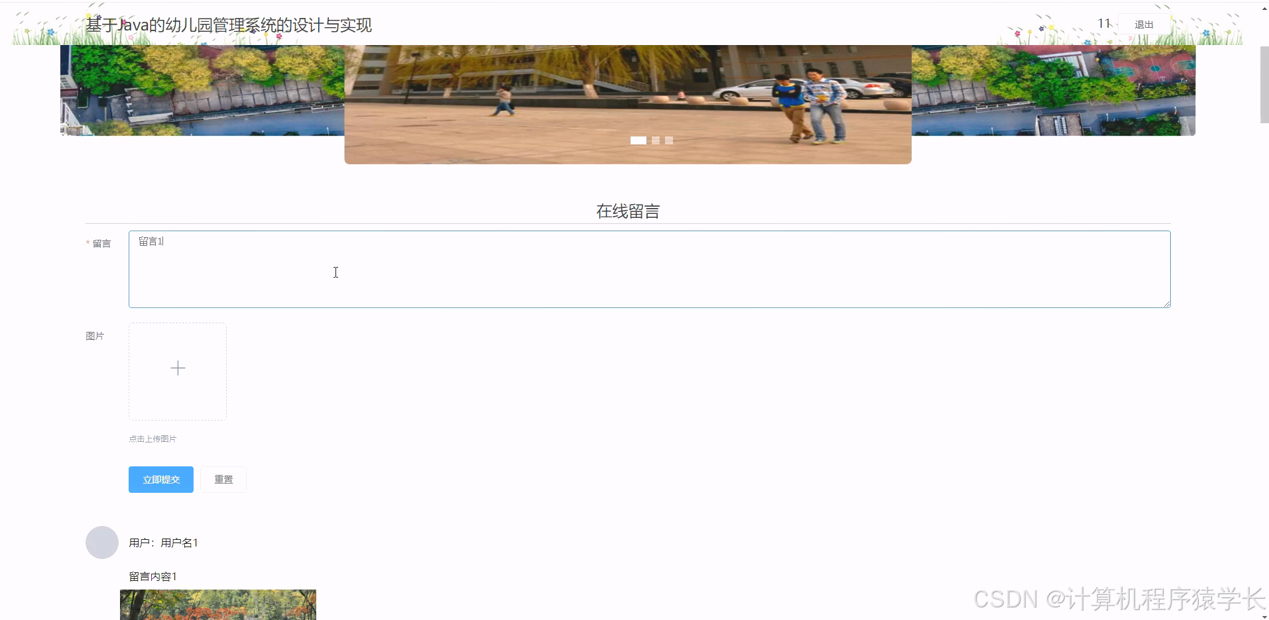Click the image upload plus icon
The height and width of the screenshot is (620, 1269).
tap(177, 368)
